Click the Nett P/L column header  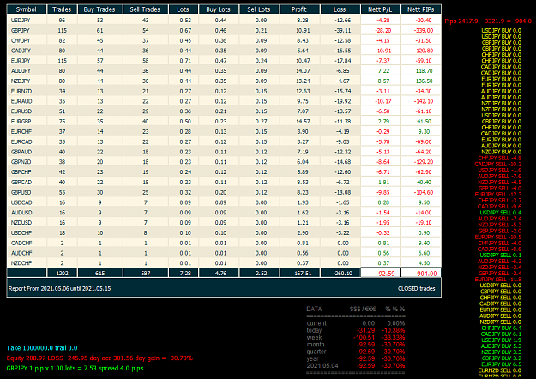380,9
